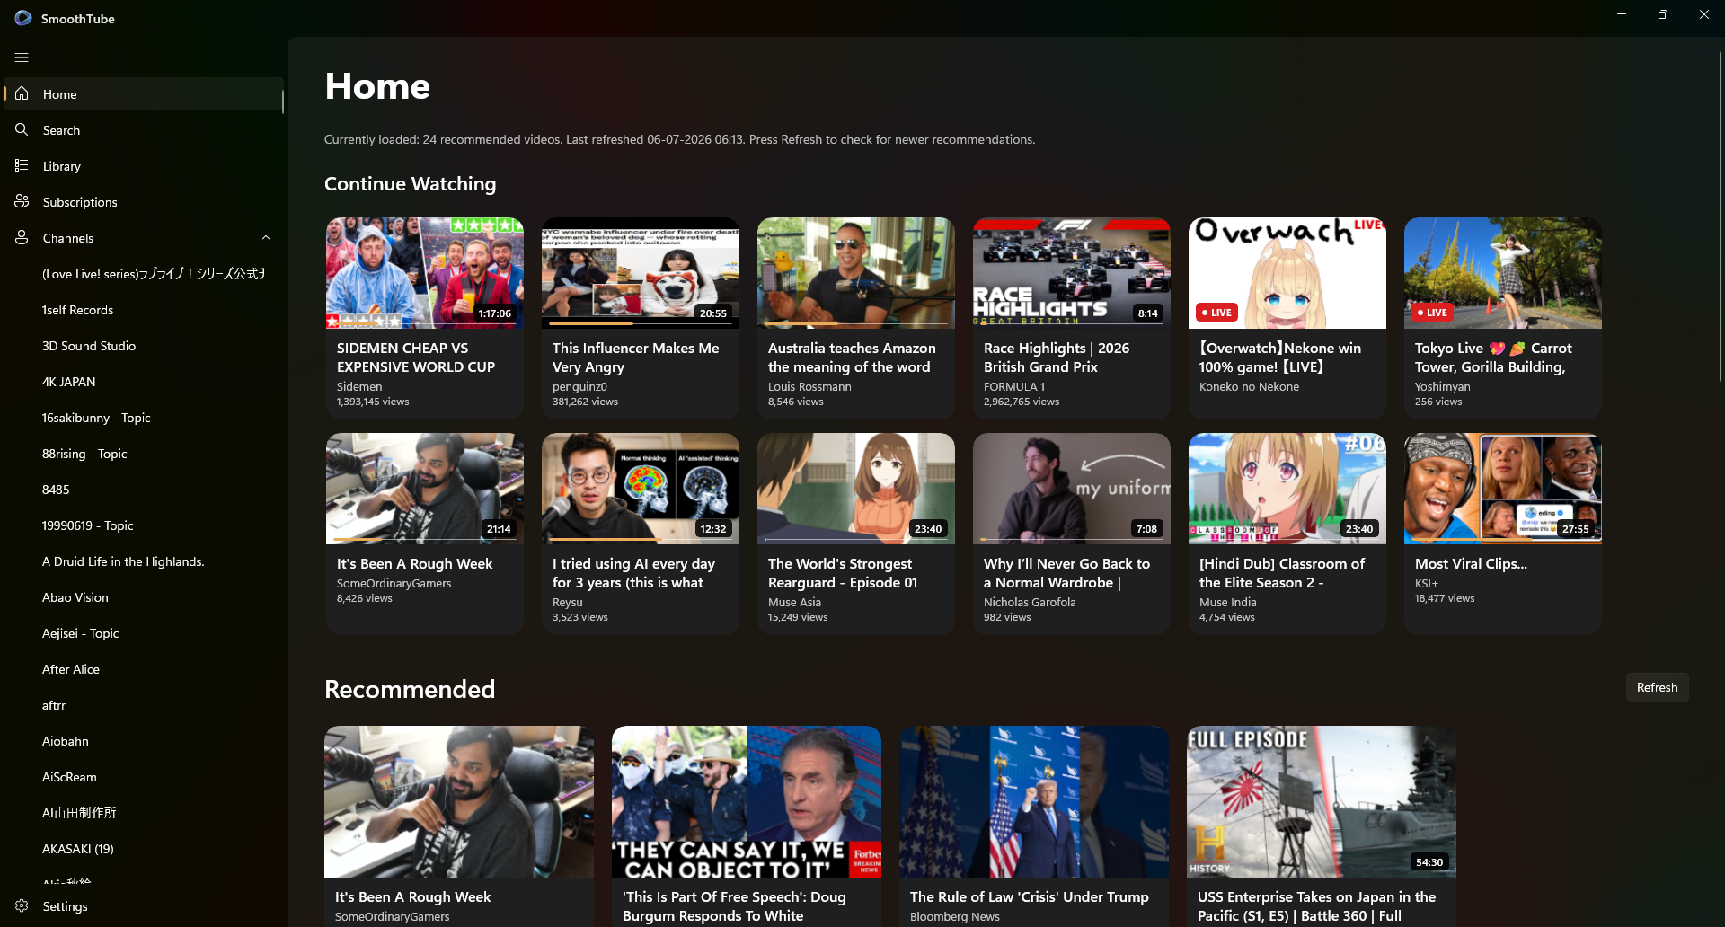Click 'Race Highlights | 2026 British Grand Prix' title
This screenshot has width=1725, height=927.
pos(1057,358)
